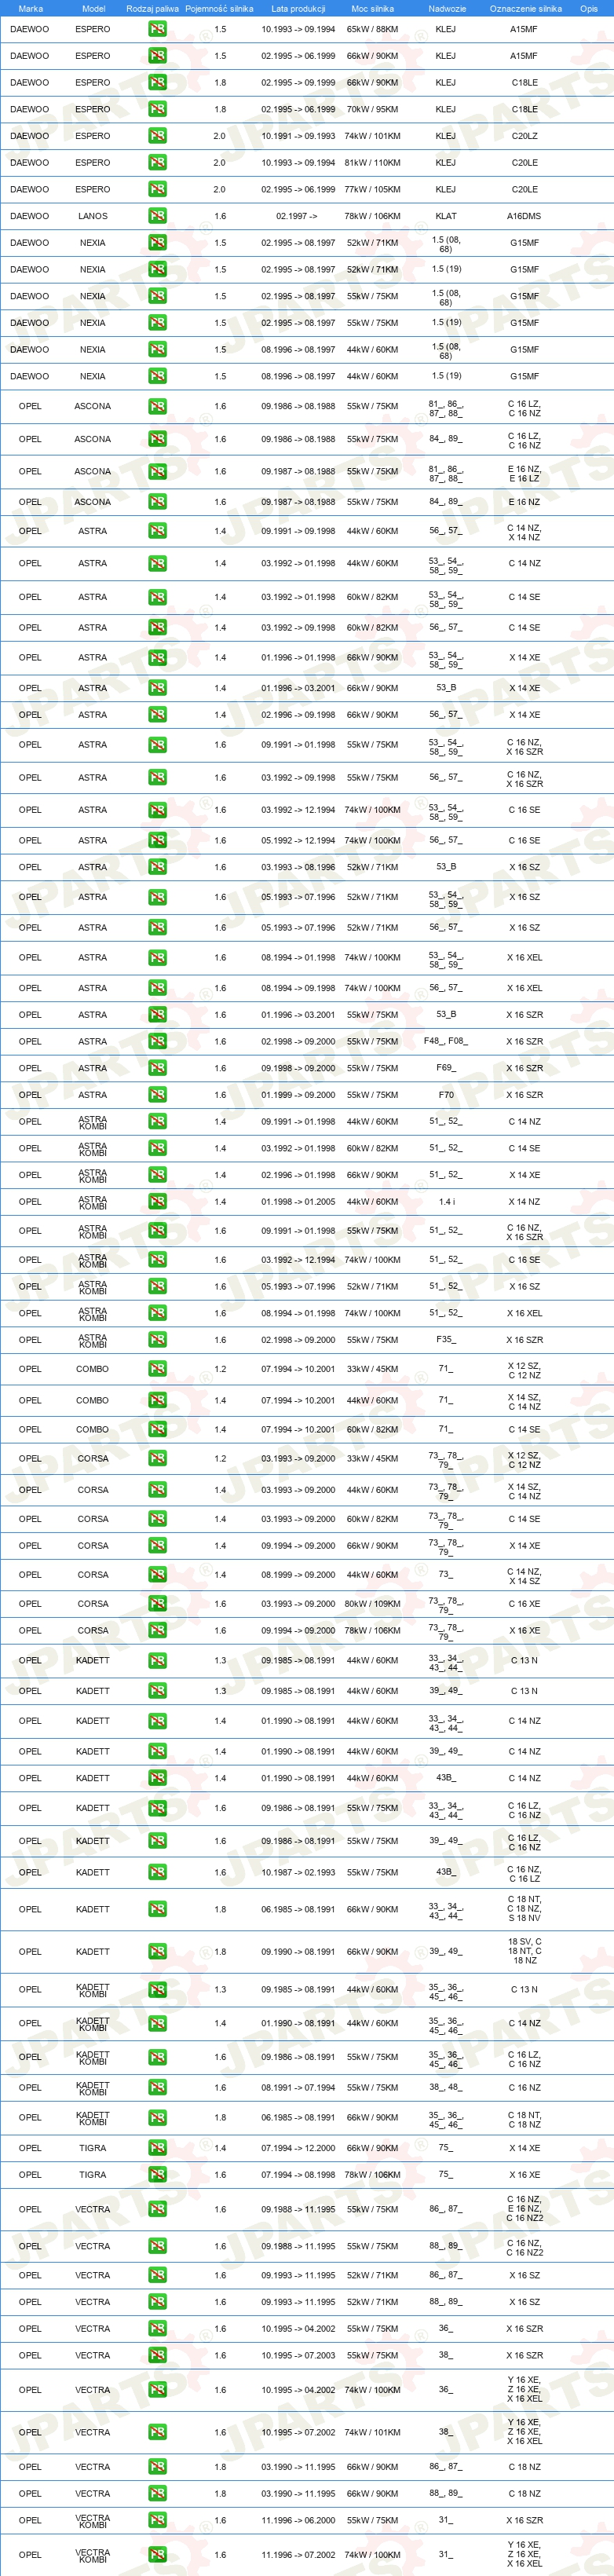Image resolution: width=614 pixels, height=2576 pixels.
Task: Click fuel icon in Combo 60kW/82KM row
Action: [157, 1429]
